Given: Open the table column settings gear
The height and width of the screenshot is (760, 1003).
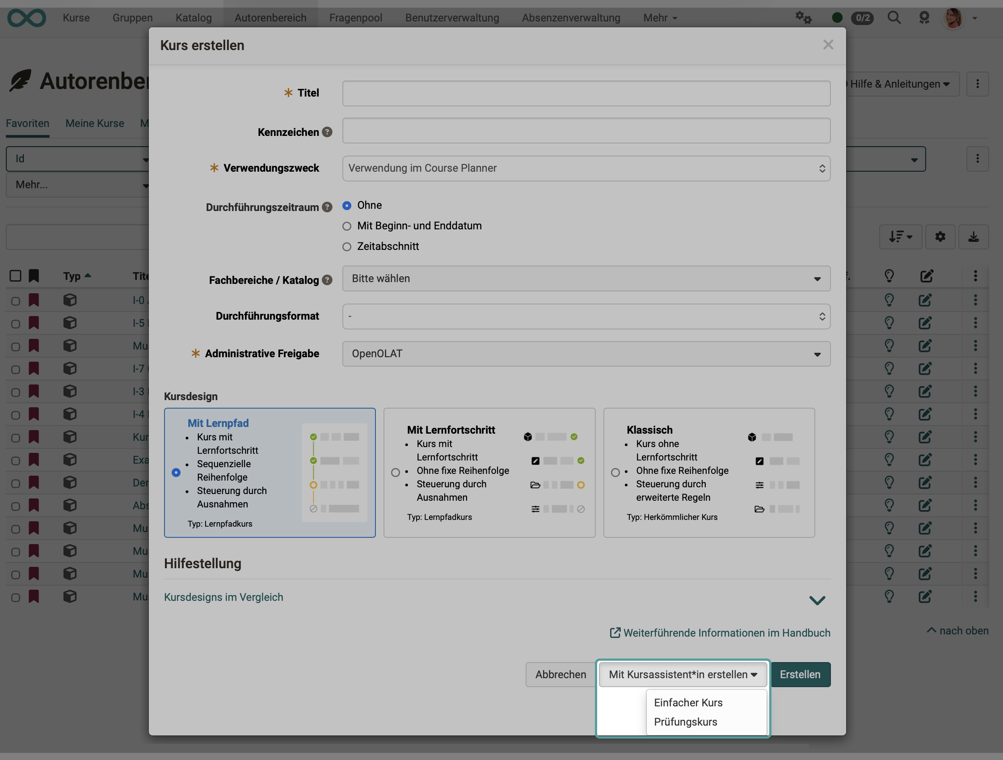Looking at the screenshot, I should point(940,236).
